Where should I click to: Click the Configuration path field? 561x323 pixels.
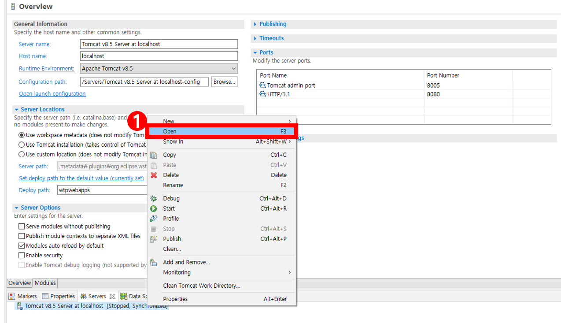144,82
